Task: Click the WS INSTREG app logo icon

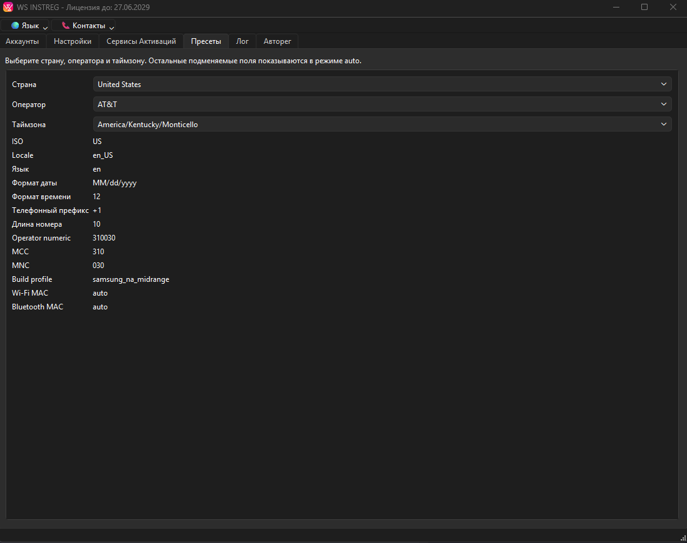Action: [x=8, y=7]
